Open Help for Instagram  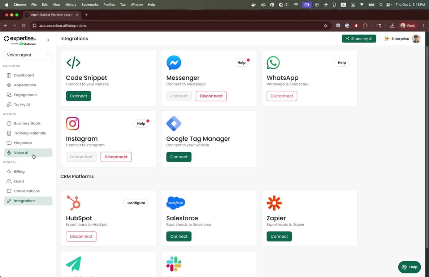tap(141, 123)
